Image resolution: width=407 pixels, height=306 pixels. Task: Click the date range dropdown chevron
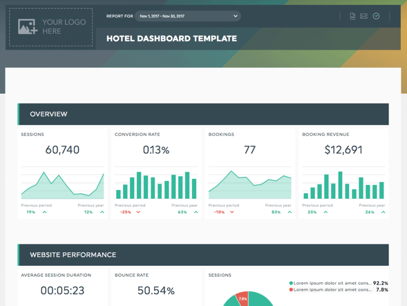pos(235,16)
